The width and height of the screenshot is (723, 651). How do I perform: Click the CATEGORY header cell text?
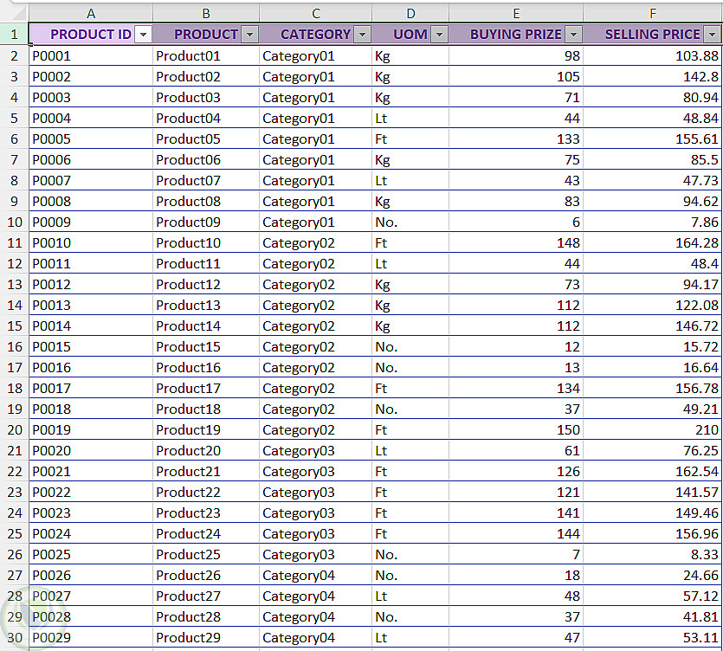315,35
